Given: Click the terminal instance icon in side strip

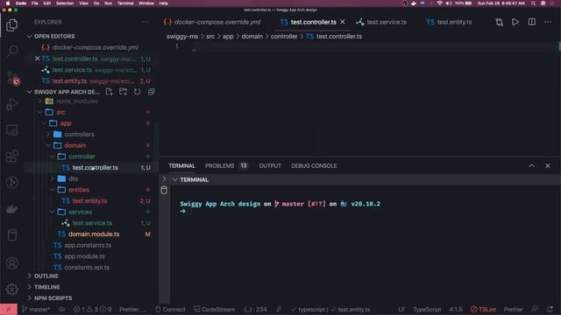Looking at the screenshot, I should coord(164,190).
